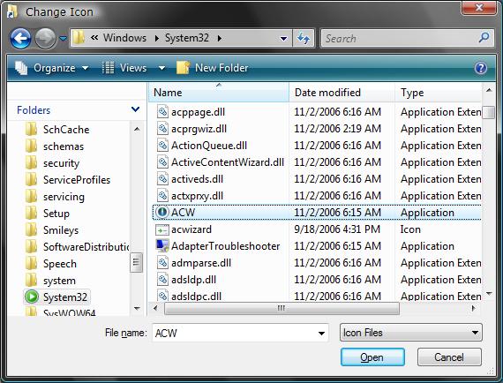Open ServiceProfiles folder in tree

(x=68, y=180)
